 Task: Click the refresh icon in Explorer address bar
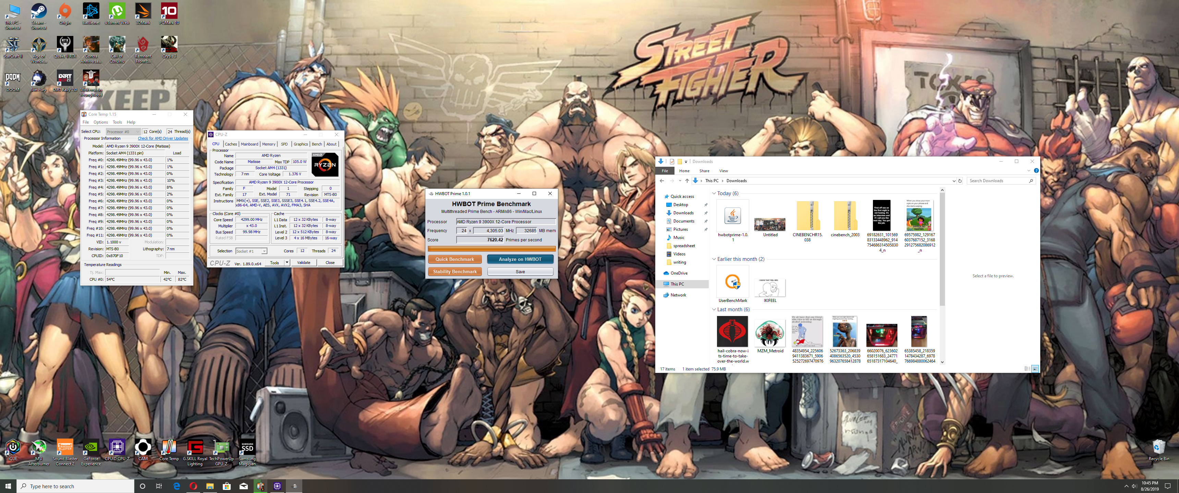pos(960,181)
